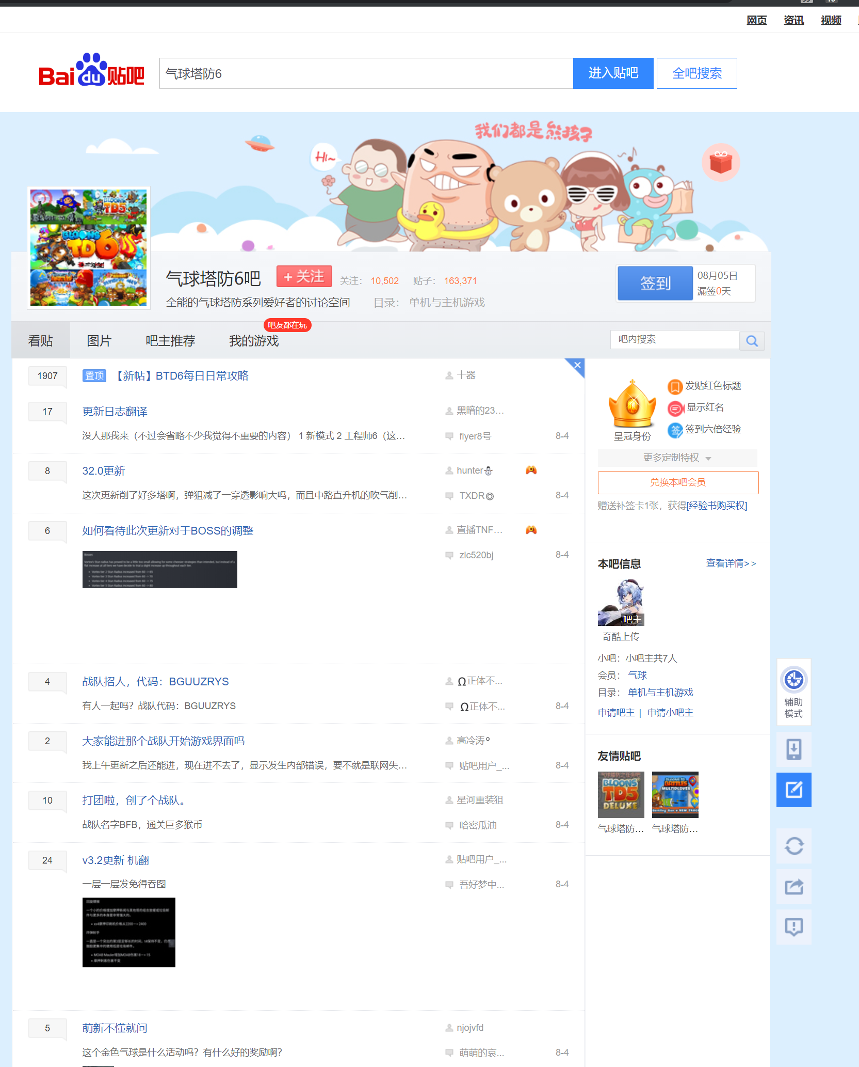This screenshot has height=1067, width=859.
Task: Click the magnifier icon next to 吧内搜索
Action: [752, 340]
